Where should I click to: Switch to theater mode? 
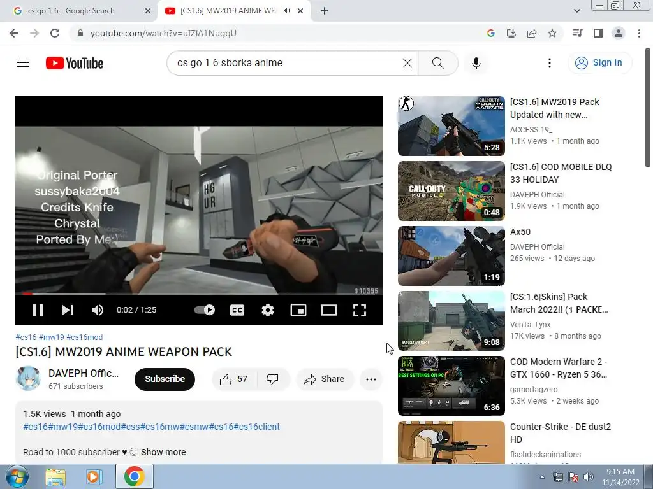[x=329, y=310]
